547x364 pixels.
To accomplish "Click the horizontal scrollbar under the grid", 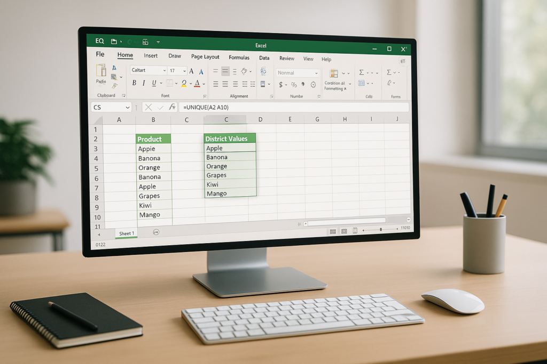I will point(347,223).
